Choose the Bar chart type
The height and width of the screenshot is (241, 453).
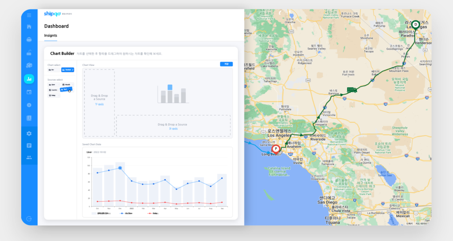(54, 70)
